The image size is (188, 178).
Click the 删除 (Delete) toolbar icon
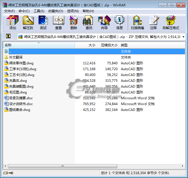tap(73, 20)
